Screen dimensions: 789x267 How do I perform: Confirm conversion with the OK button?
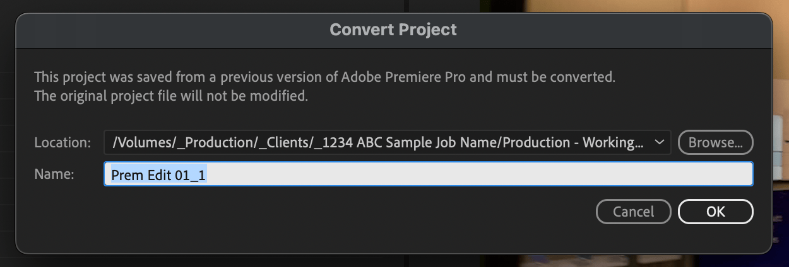pyautogui.click(x=715, y=212)
